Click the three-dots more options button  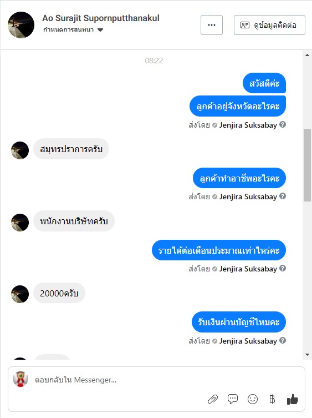212,25
